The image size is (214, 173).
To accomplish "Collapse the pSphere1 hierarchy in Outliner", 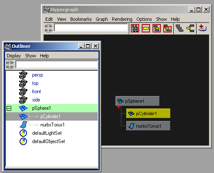I will coord(9,108).
